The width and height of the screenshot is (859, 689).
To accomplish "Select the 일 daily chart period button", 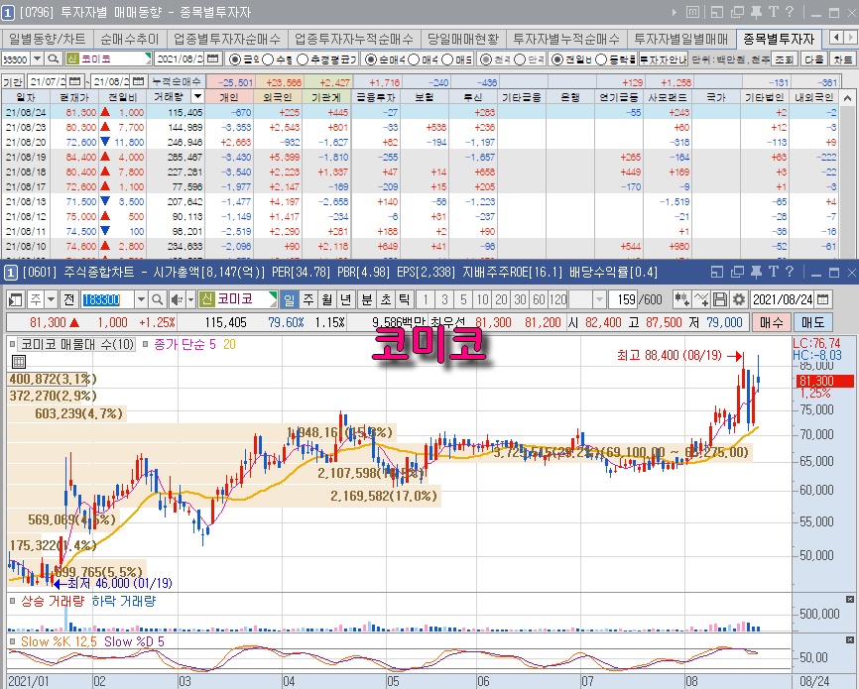I will (290, 299).
